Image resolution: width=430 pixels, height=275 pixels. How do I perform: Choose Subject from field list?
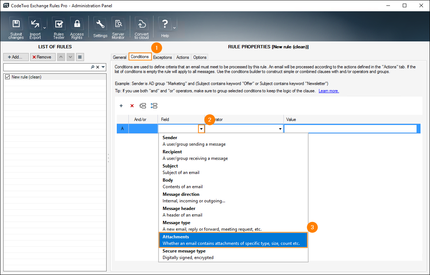coord(234,169)
